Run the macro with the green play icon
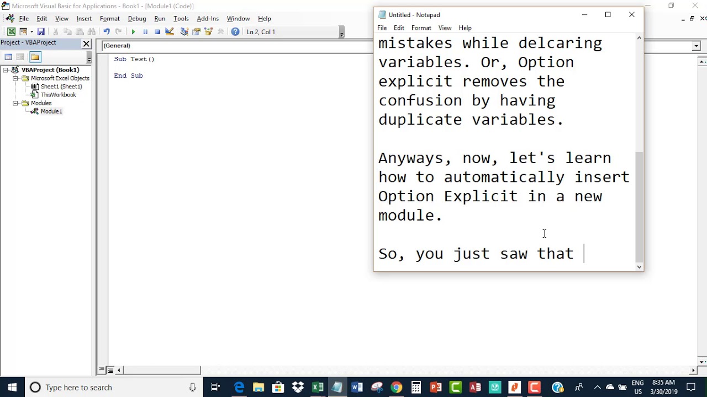The height and width of the screenshot is (397, 707). pyautogui.click(x=133, y=32)
